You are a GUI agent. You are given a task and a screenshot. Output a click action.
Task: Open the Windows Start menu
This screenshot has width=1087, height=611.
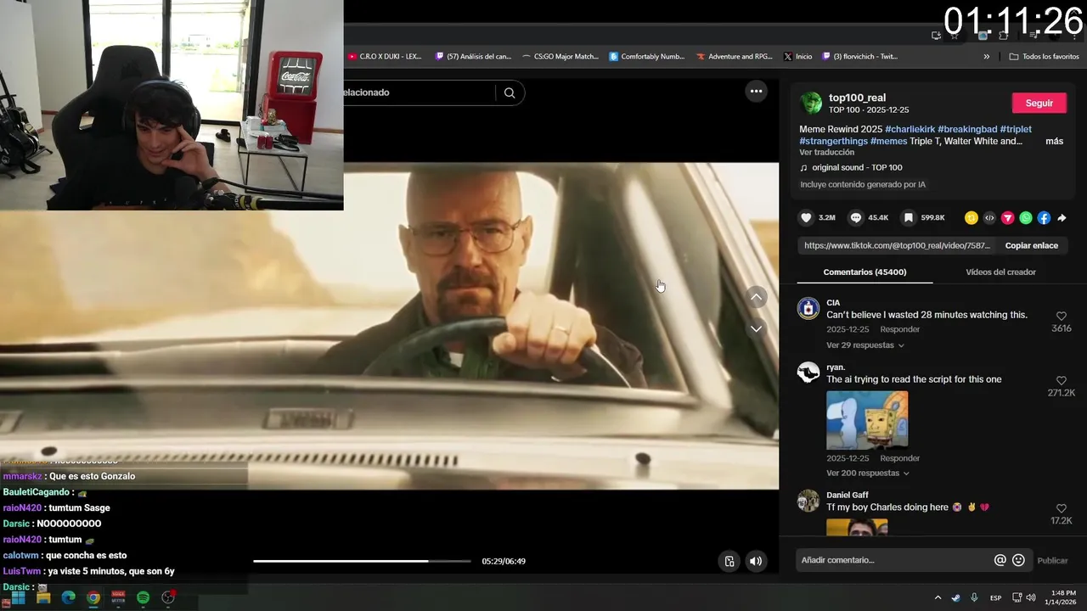(x=18, y=597)
